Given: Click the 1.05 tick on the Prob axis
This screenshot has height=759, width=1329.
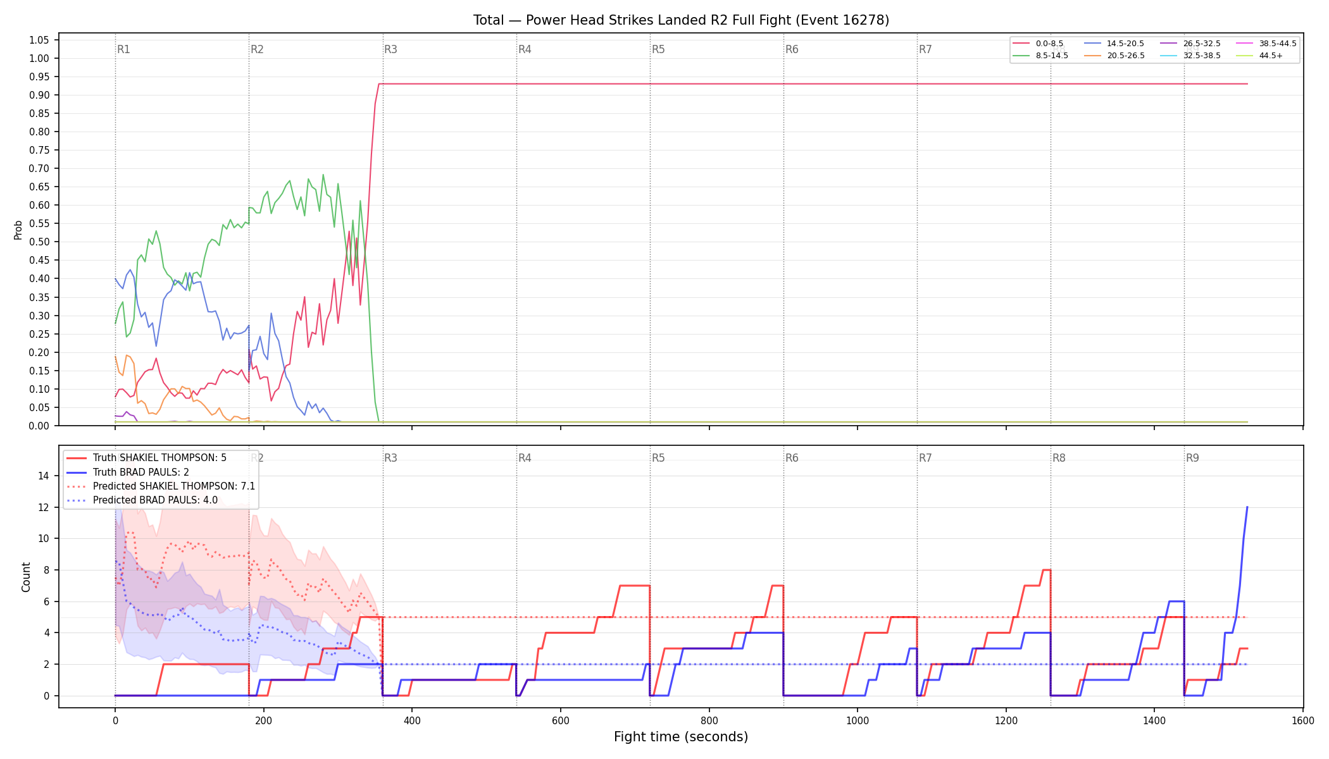Looking at the screenshot, I should [x=39, y=40].
